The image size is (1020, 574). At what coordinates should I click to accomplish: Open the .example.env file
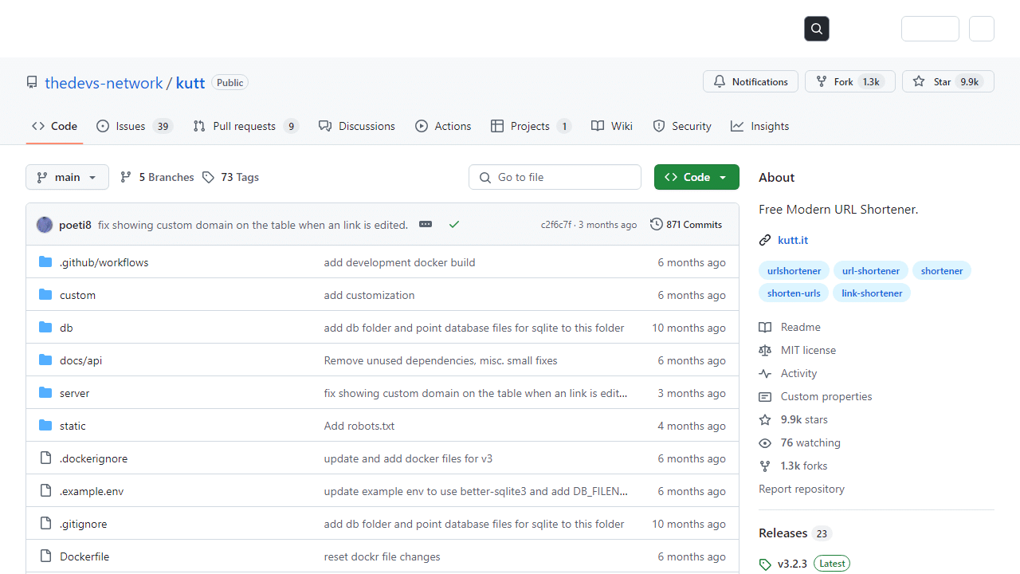[x=92, y=491]
